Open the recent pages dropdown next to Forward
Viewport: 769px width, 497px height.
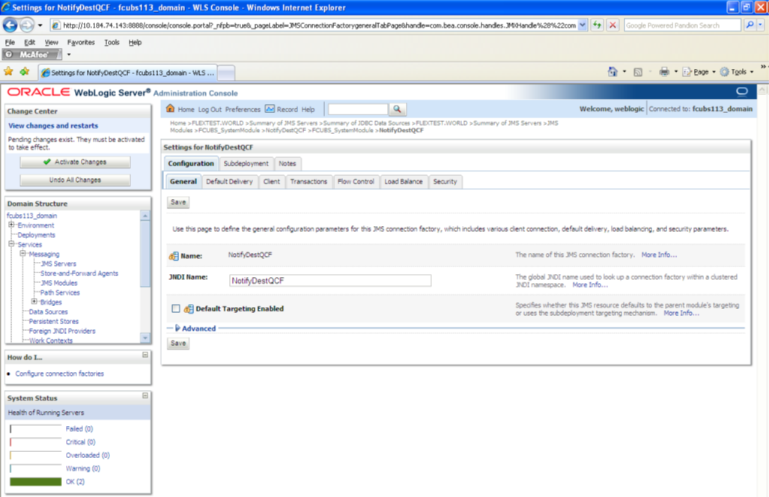coord(40,25)
